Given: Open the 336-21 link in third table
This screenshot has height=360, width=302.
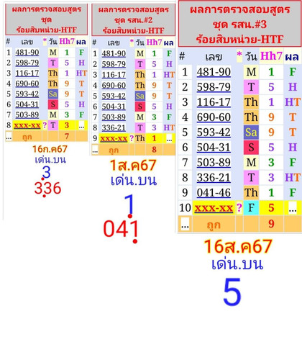Looking at the screenshot, I should tap(214, 178).
